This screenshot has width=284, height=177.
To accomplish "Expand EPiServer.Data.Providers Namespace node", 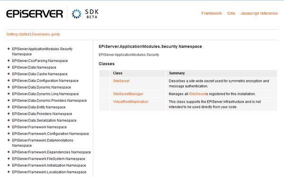I will point(9,114).
